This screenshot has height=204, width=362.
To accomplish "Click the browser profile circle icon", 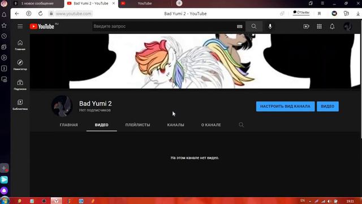I will pyautogui.click(x=29, y=14).
